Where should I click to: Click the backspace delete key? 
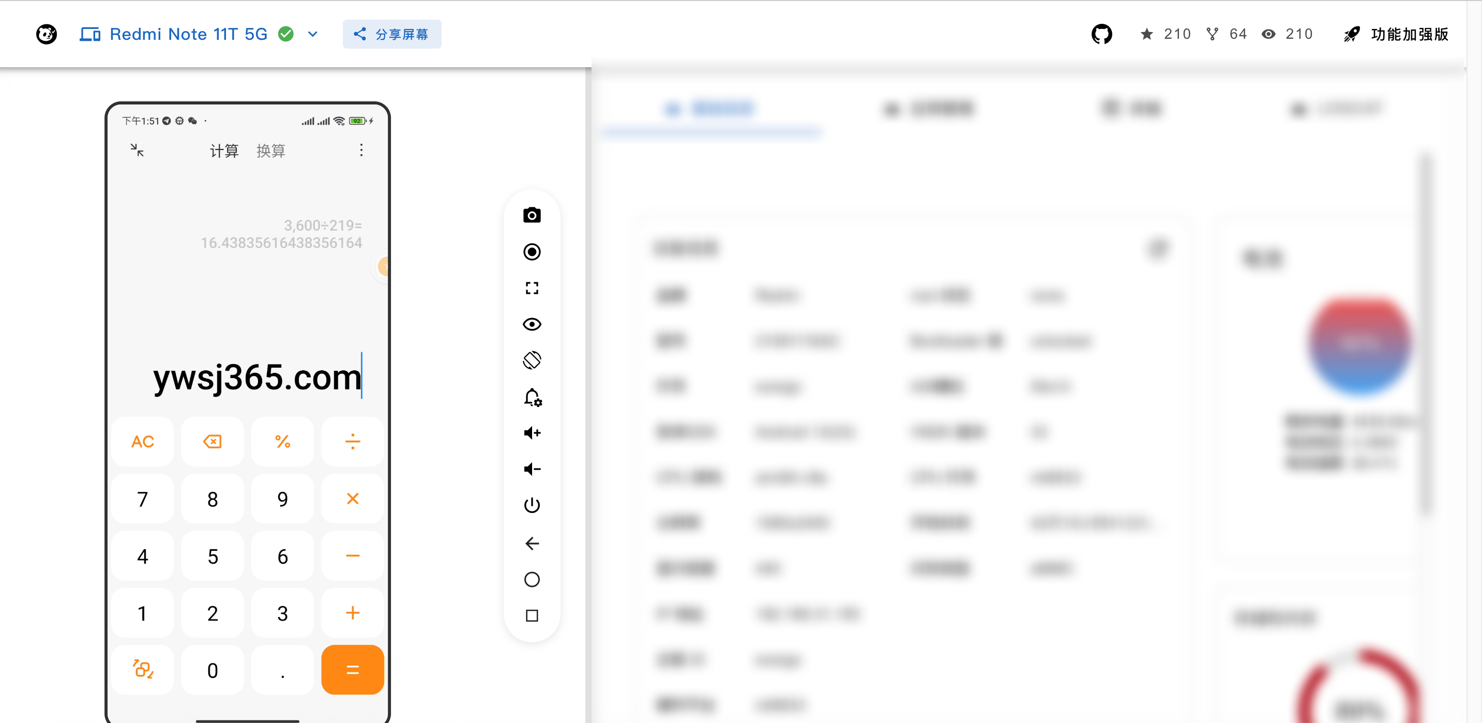(213, 441)
